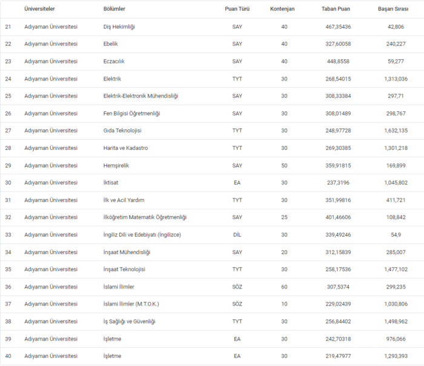This screenshot has width=424, height=366.
Task: Click the Taban Puan column header
Action: click(x=336, y=9)
